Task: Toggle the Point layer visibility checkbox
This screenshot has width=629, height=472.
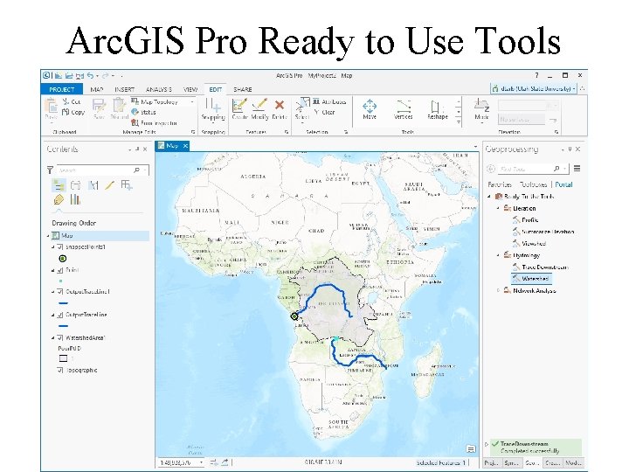Action: coord(60,270)
